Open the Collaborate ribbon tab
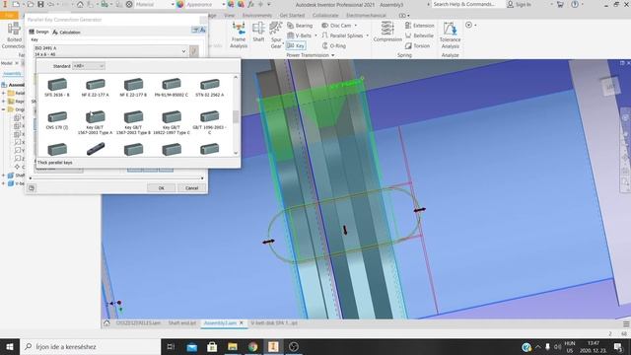Screen dimensions: 631x355 [x=325, y=16]
